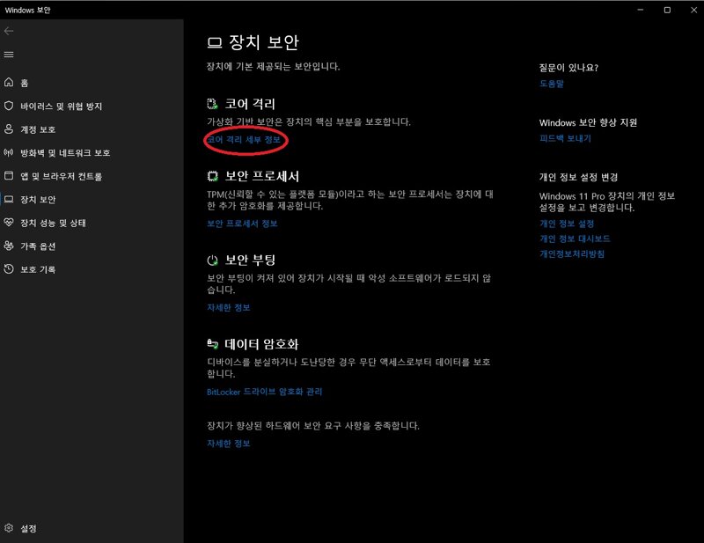Click 피드백 보내기 link

click(565, 138)
